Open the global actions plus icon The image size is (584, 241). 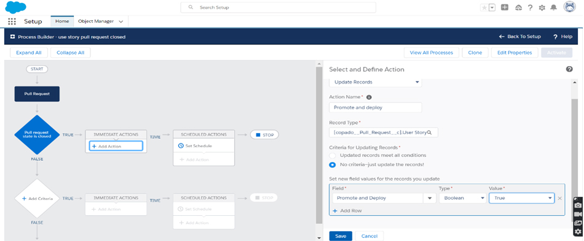coord(505,7)
